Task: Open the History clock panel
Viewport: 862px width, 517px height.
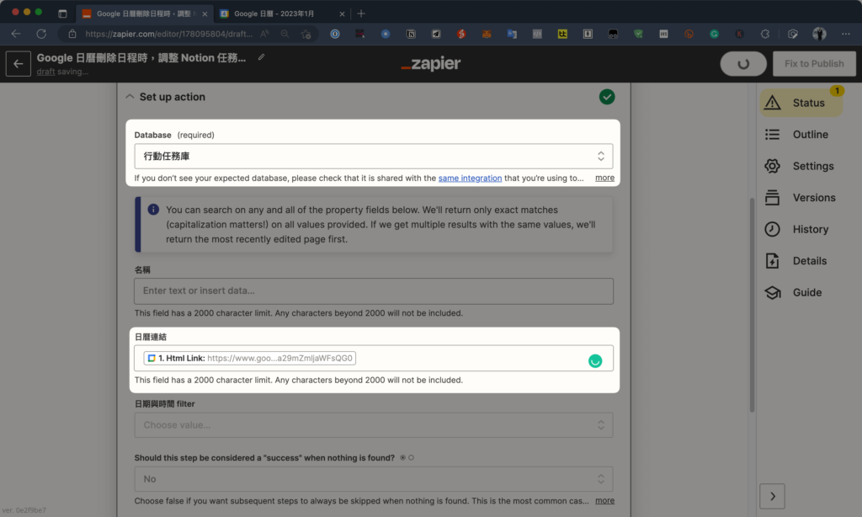Action: tap(796, 229)
